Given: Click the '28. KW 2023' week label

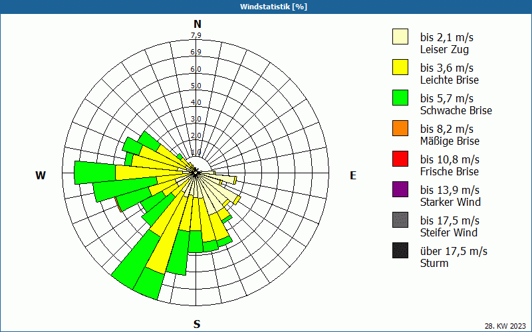Looking at the screenshot, I should (505, 325).
